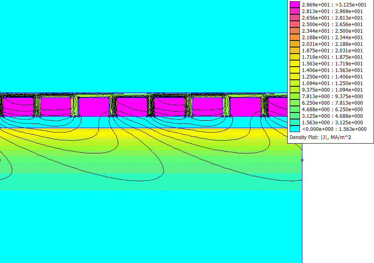Choose the 9.375e+000 : 1.094e+001 legend swatch
Image resolution: width=374 pixels, height=263 pixels.
pyautogui.click(x=295, y=90)
